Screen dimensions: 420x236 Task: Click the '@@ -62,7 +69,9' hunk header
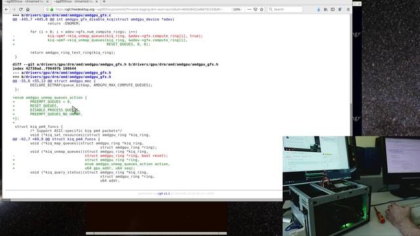56,139
